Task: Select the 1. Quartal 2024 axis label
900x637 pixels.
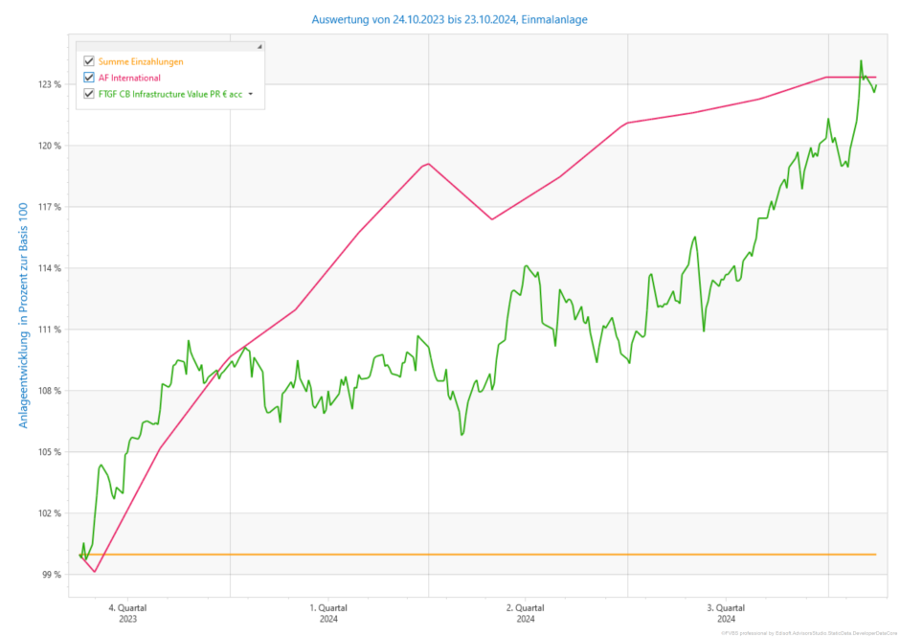Action: (328, 613)
